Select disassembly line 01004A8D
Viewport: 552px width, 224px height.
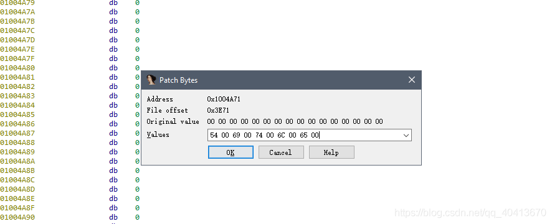[70, 189]
